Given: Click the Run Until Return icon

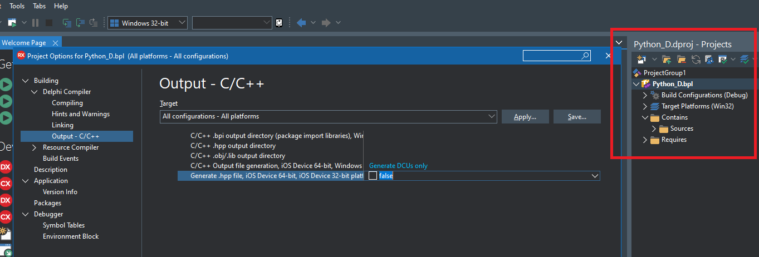Looking at the screenshot, I should pyautogui.click(x=94, y=23).
